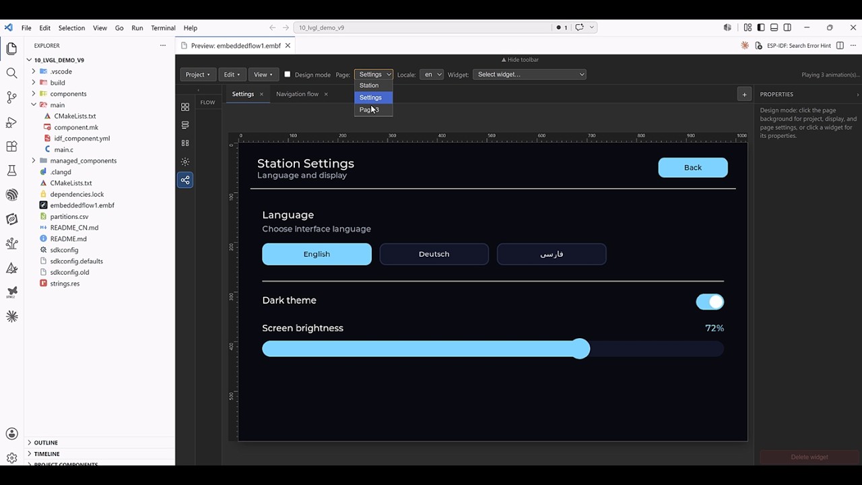The height and width of the screenshot is (485, 862).
Task: Choose Page 3 in the page list
Action: pyautogui.click(x=374, y=110)
